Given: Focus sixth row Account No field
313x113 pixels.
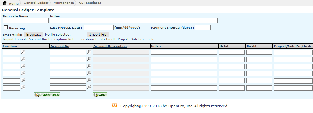Looking at the screenshot, I should point(68,88).
